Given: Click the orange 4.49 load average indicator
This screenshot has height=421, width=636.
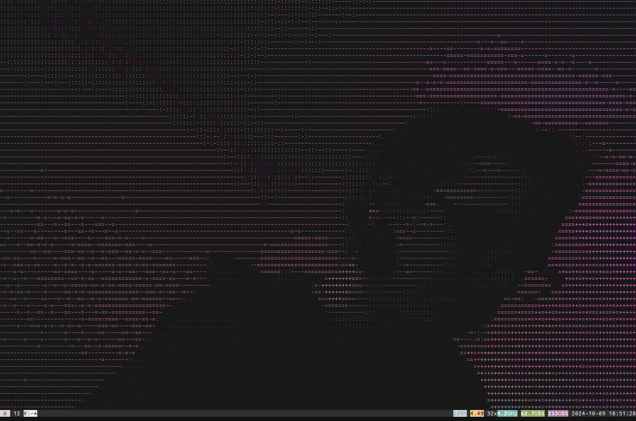Looking at the screenshot, I should [477, 413].
